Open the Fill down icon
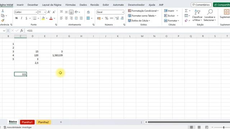The height and width of the screenshot is (129, 230). 186,15
